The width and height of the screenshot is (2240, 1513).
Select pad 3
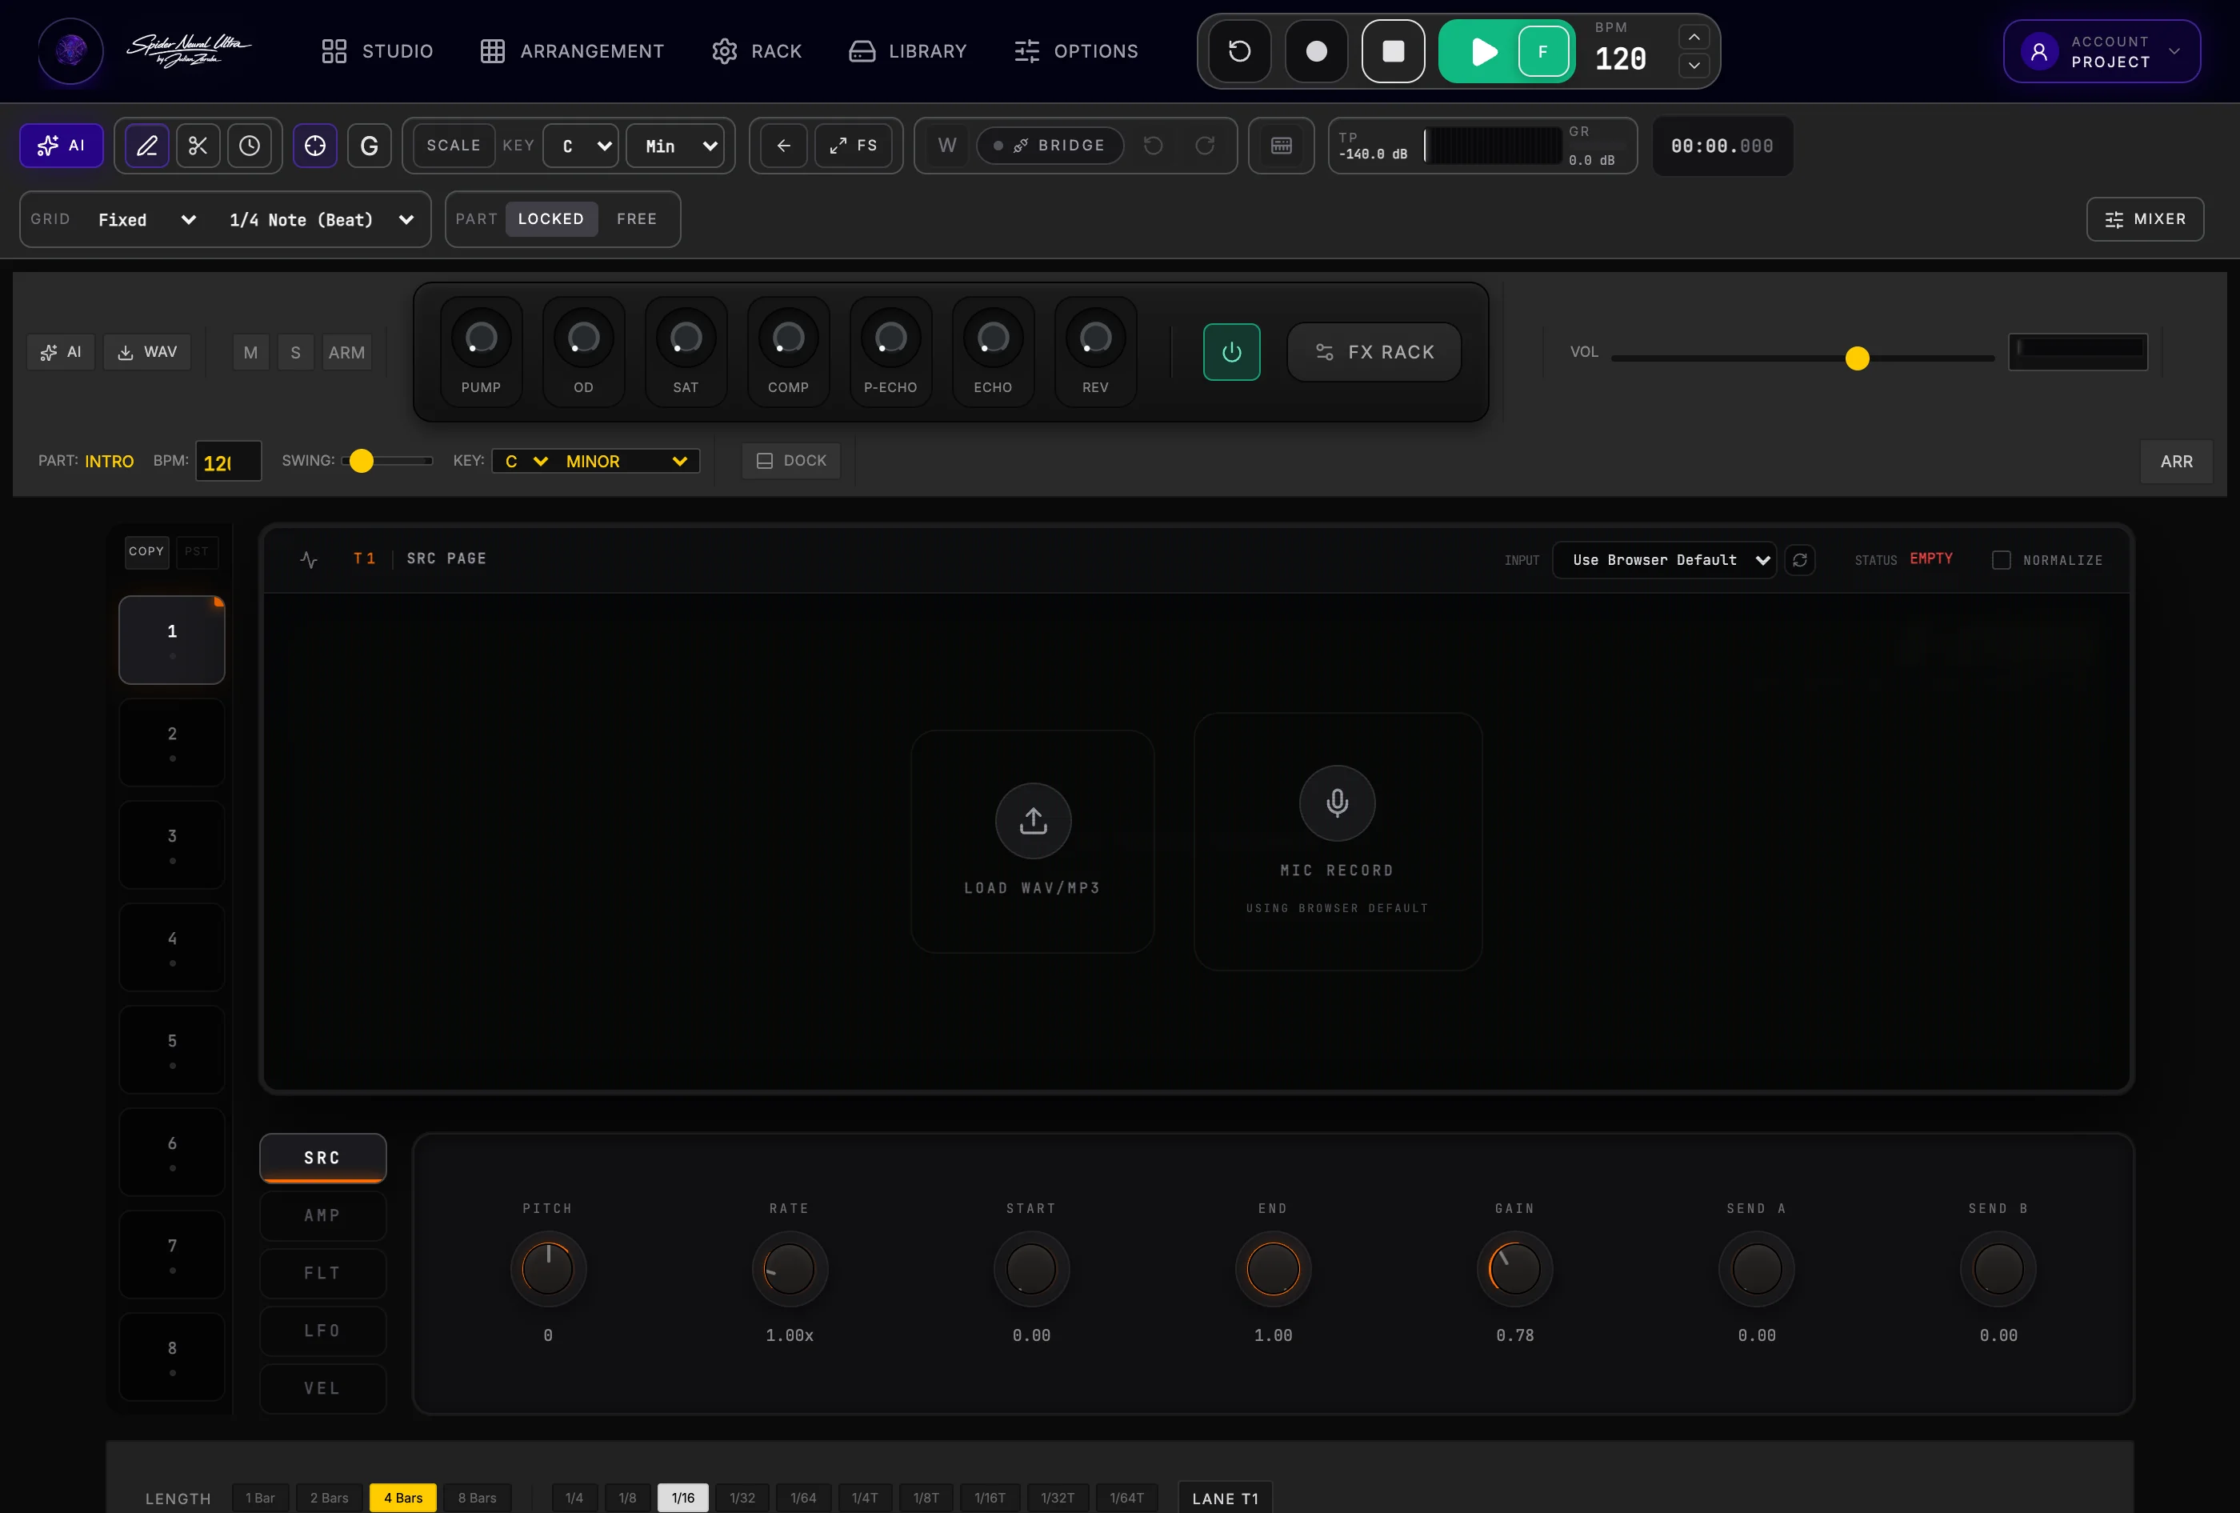pos(171,844)
